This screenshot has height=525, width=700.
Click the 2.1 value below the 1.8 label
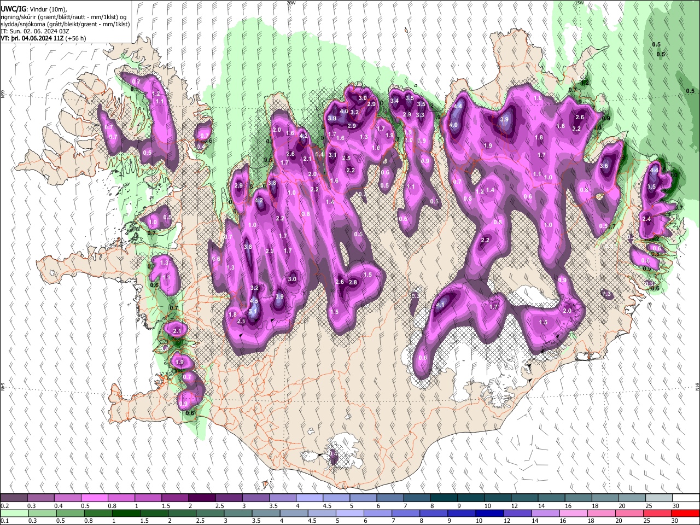pos(241,322)
